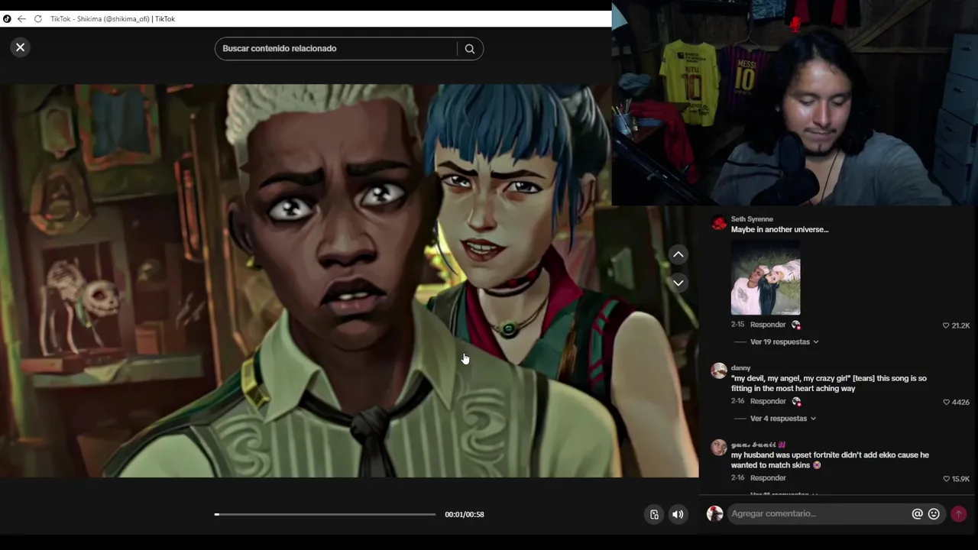Viewport: 978px width, 550px height.
Task: Expand 'Ver 19 respuestas' replies
Action: pyautogui.click(x=784, y=342)
